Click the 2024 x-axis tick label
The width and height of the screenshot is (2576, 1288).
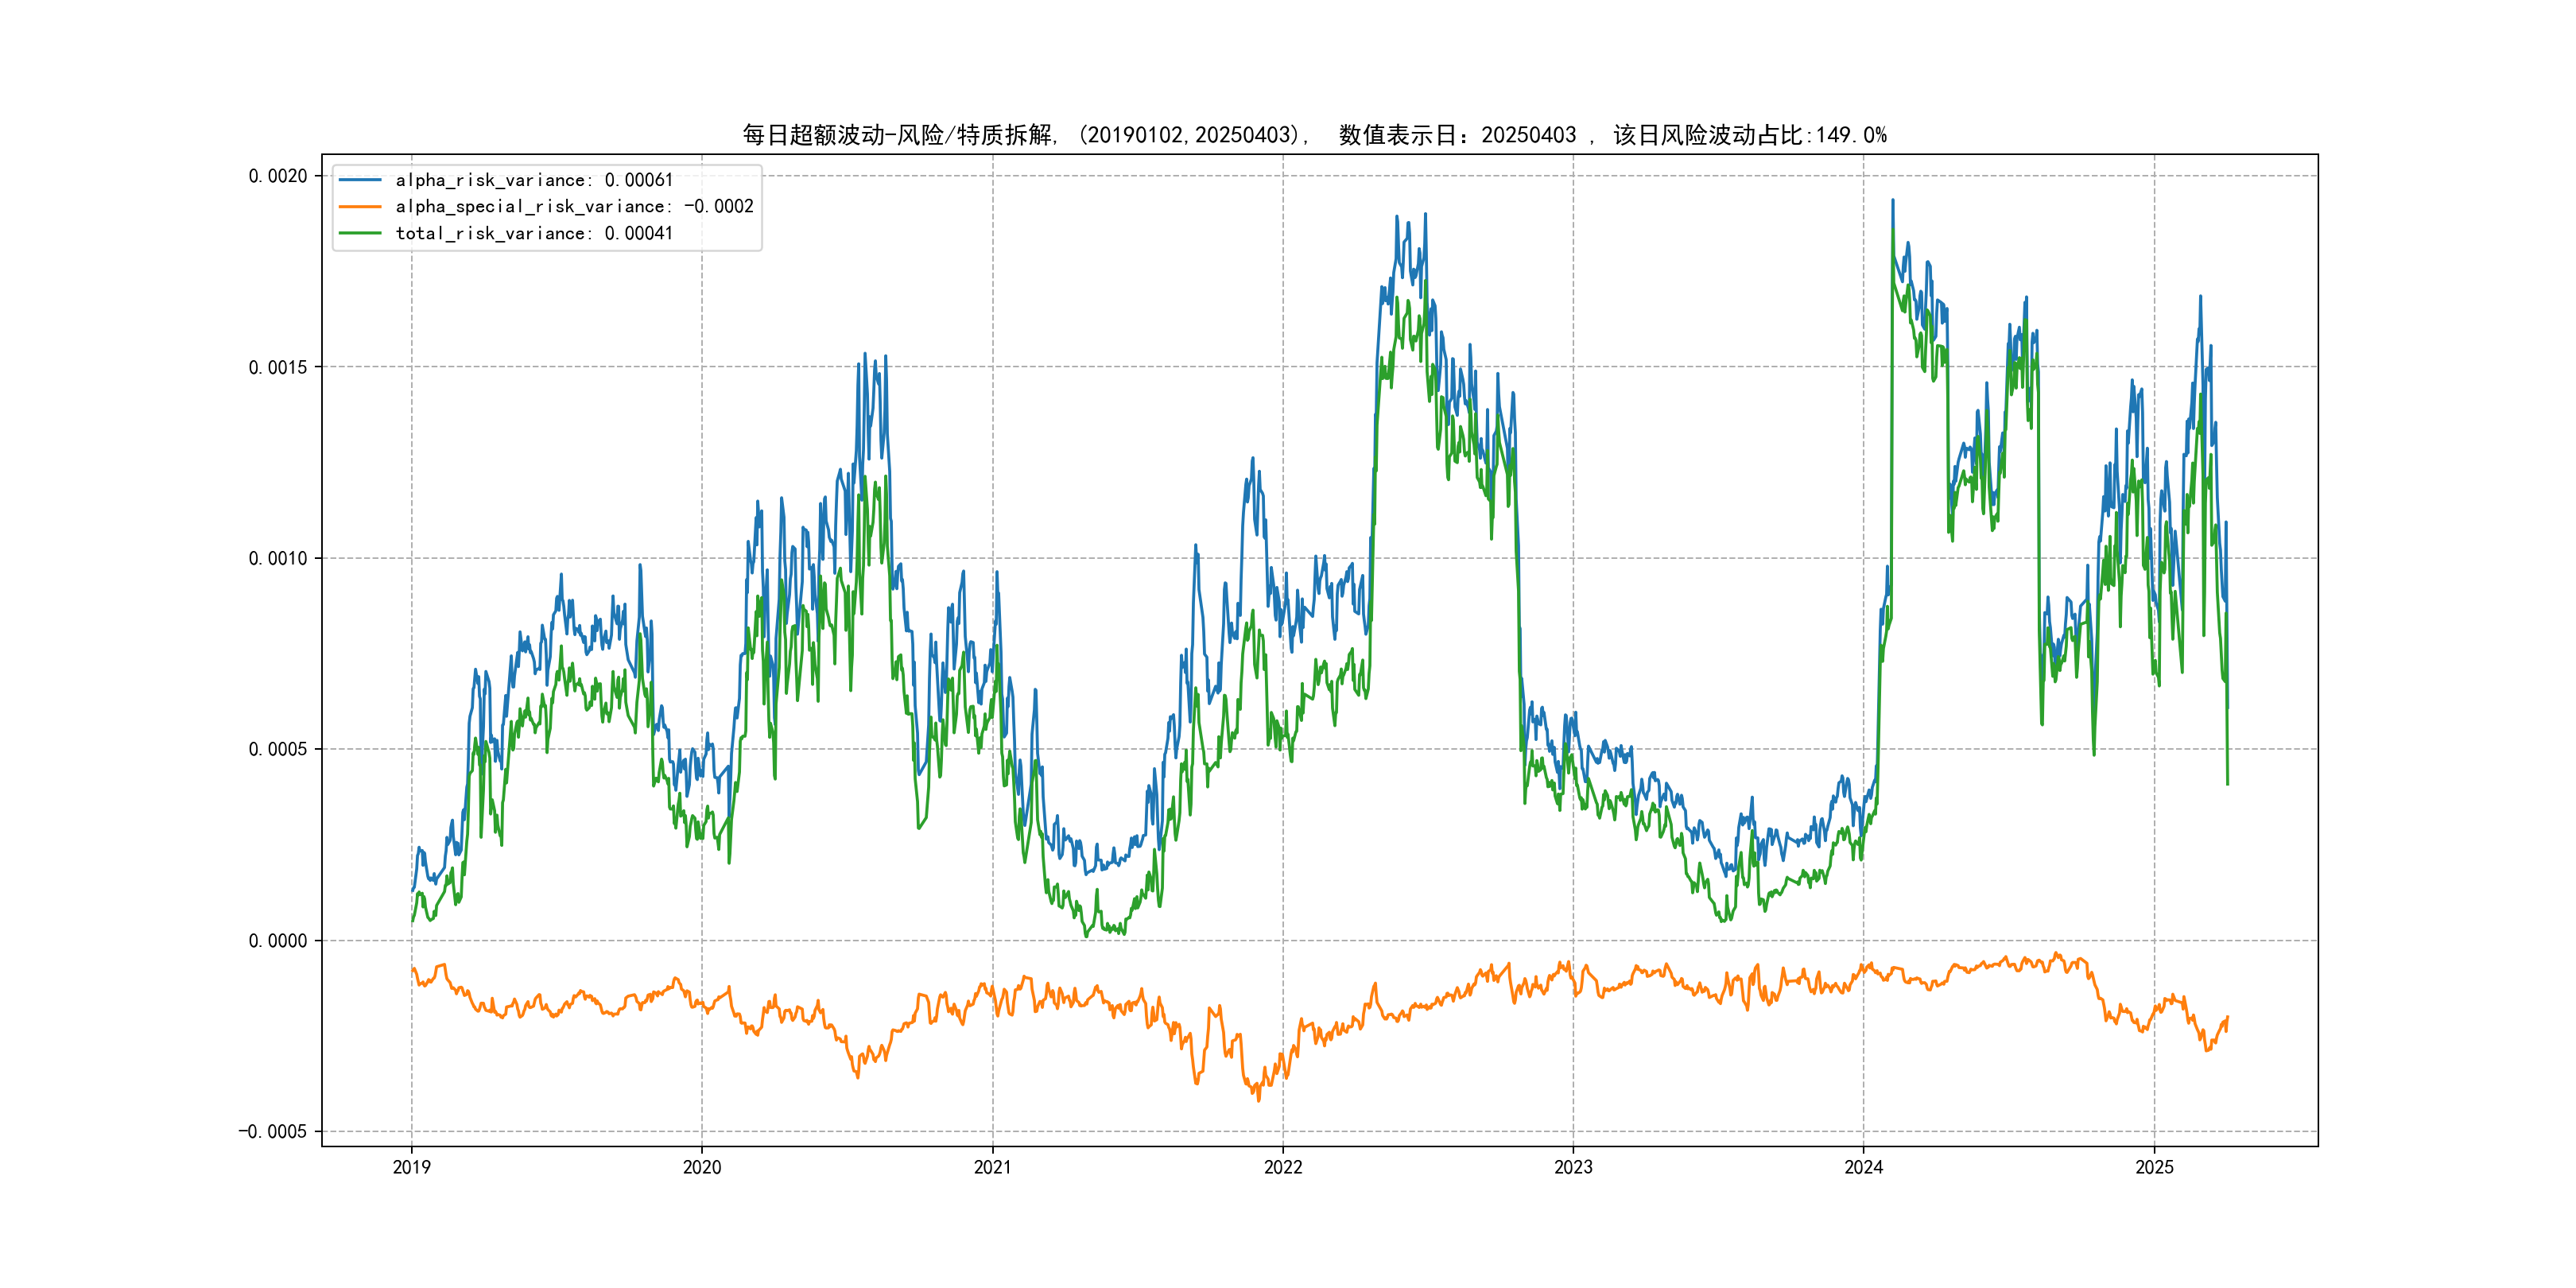pyautogui.click(x=1863, y=1167)
